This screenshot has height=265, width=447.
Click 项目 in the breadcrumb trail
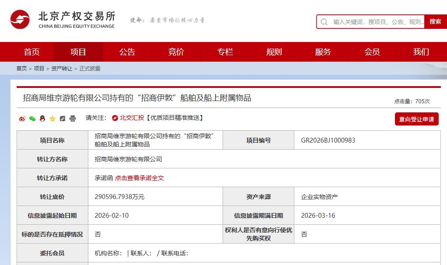click(39, 69)
